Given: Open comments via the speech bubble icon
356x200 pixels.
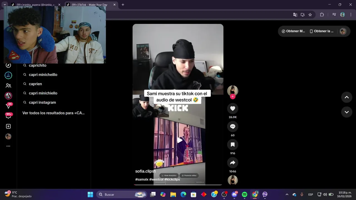Looking at the screenshot, I should pyautogui.click(x=233, y=127).
